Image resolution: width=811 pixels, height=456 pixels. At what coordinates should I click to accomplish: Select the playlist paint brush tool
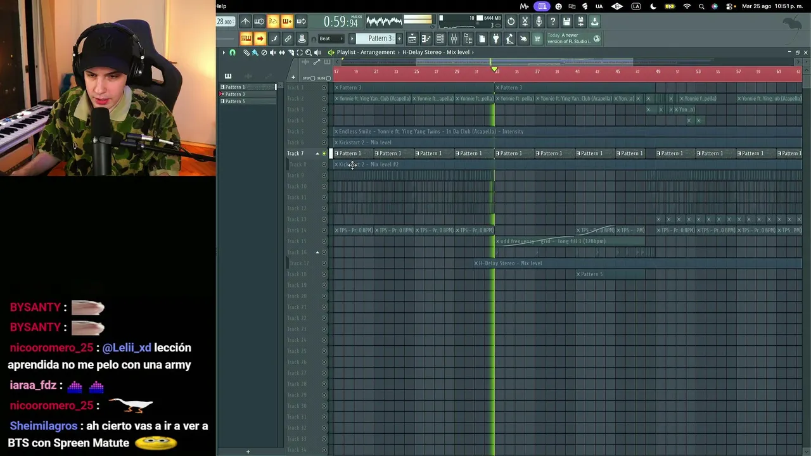255,53
